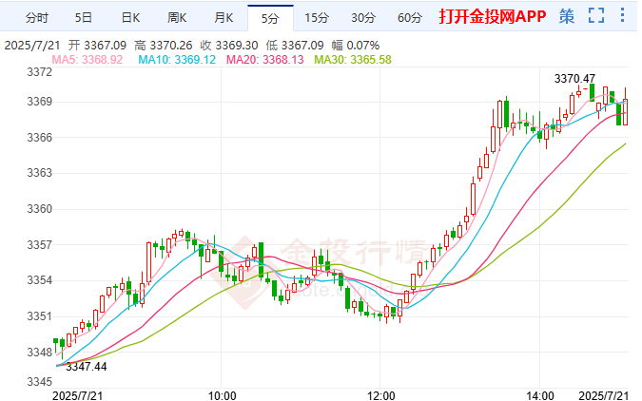Click the 高 3370.26 high price value

click(x=164, y=45)
